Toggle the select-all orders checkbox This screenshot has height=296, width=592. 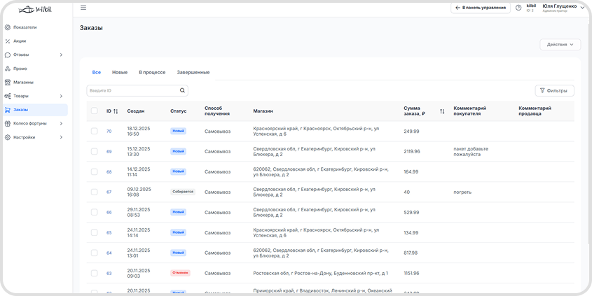pos(95,111)
